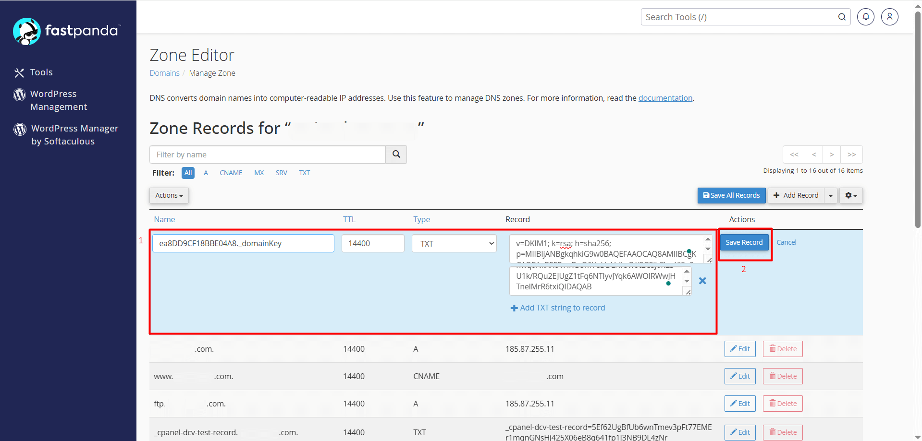Open WordPress Management sidebar item

tap(50, 100)
